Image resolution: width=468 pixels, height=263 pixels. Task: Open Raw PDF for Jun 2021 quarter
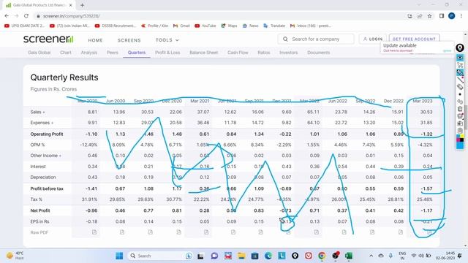click(x=233, y=232)
